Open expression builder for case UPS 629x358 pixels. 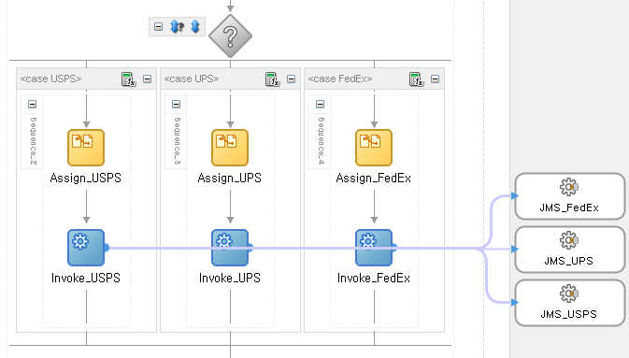click(x=272, y=79)
